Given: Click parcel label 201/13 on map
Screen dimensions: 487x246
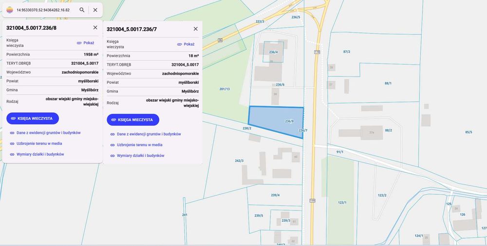Looking at the screenshot, I should (x=225, y=89).
